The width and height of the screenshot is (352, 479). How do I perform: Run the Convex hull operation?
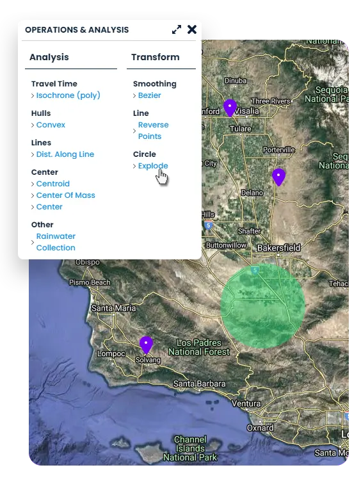coord(51,125)
